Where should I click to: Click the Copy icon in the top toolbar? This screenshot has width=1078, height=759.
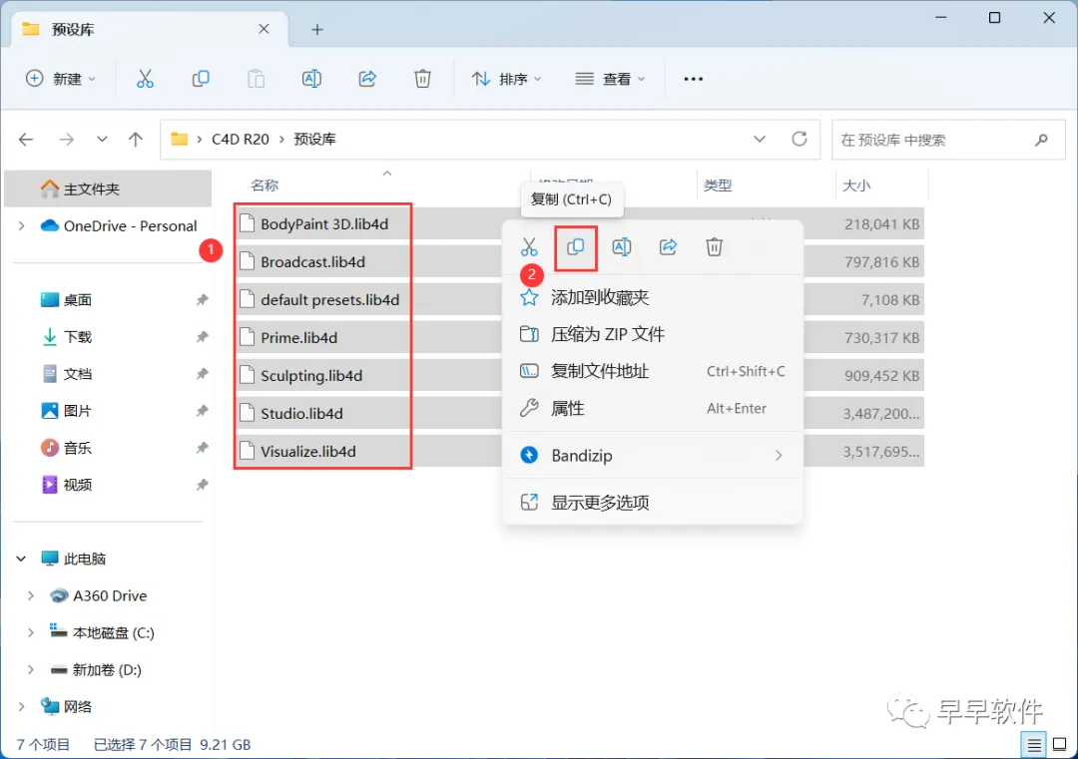point(201,79)
